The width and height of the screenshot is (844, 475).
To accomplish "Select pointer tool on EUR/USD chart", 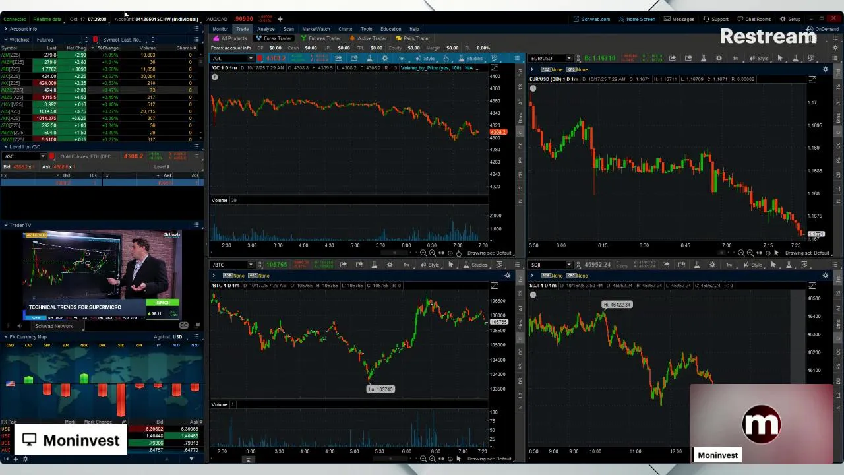I will pyautogui.click(x=780, y=58).
